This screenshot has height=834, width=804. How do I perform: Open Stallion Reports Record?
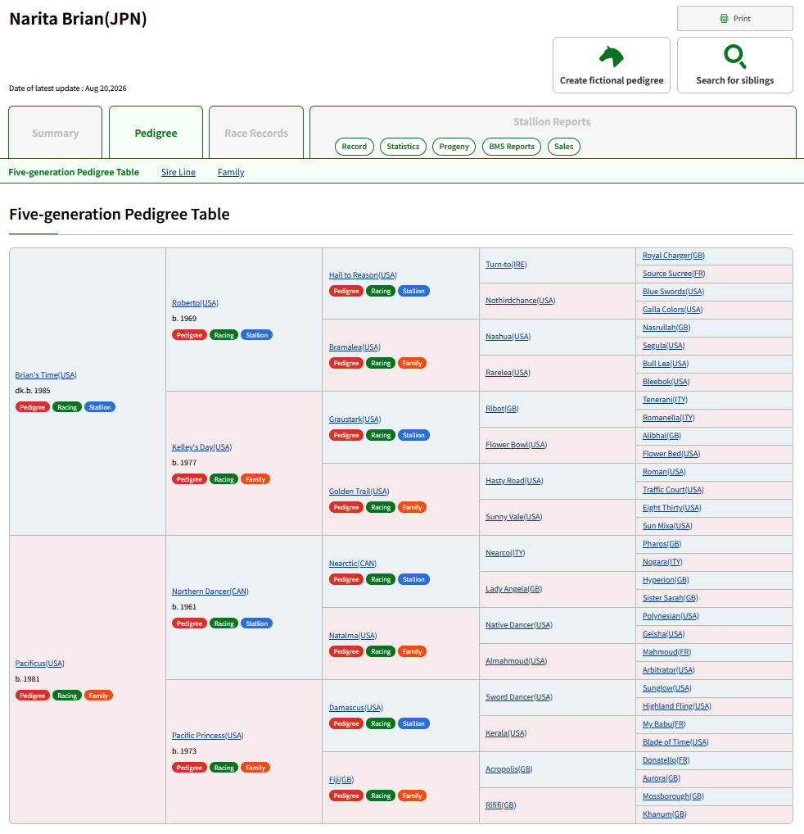(355, 147)
